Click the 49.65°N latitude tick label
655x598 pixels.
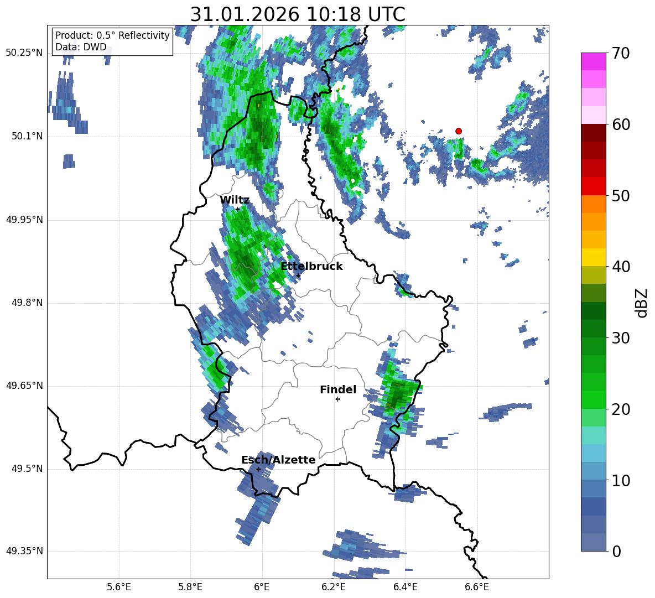click(x=24, y=386)
